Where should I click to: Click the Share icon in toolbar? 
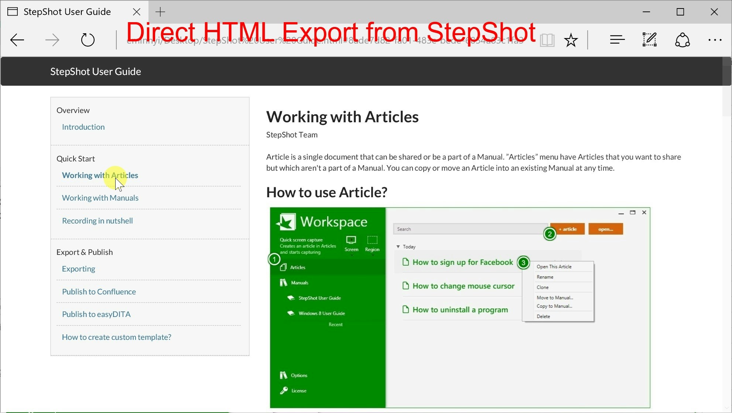tap(682, 40)
